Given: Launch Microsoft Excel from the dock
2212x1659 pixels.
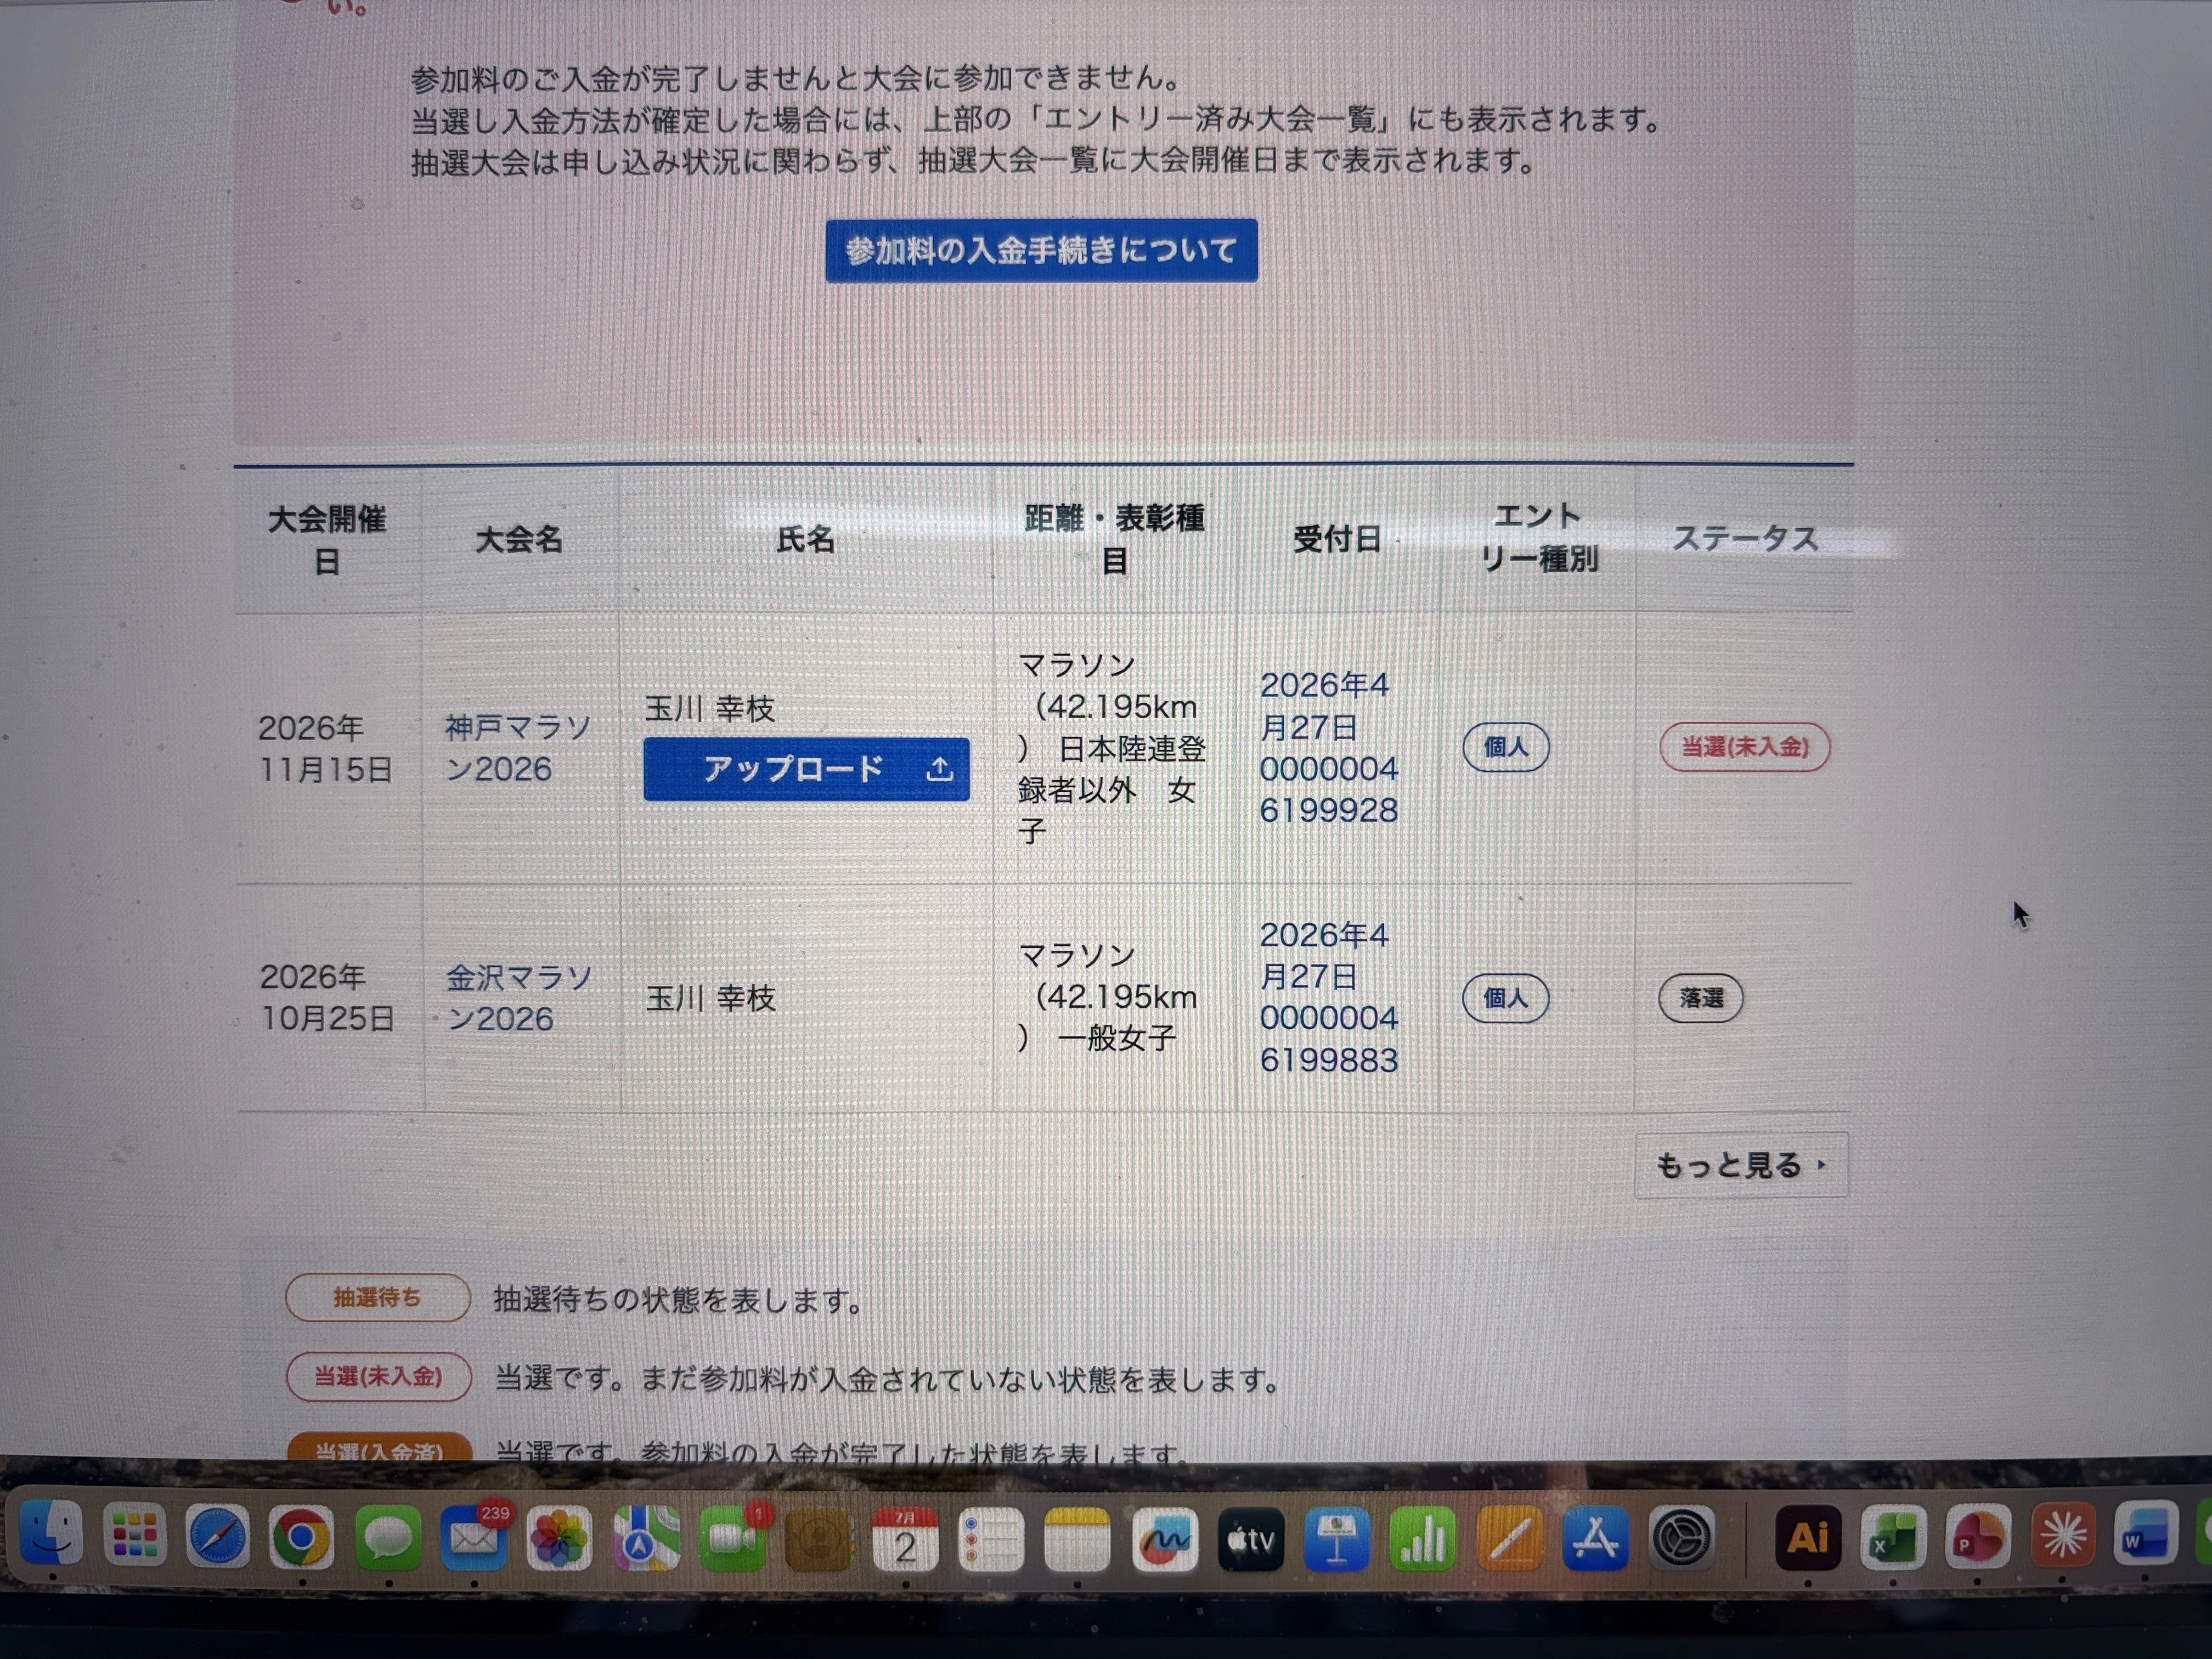Looking at the screenshot, I should click(1893, 1536).
